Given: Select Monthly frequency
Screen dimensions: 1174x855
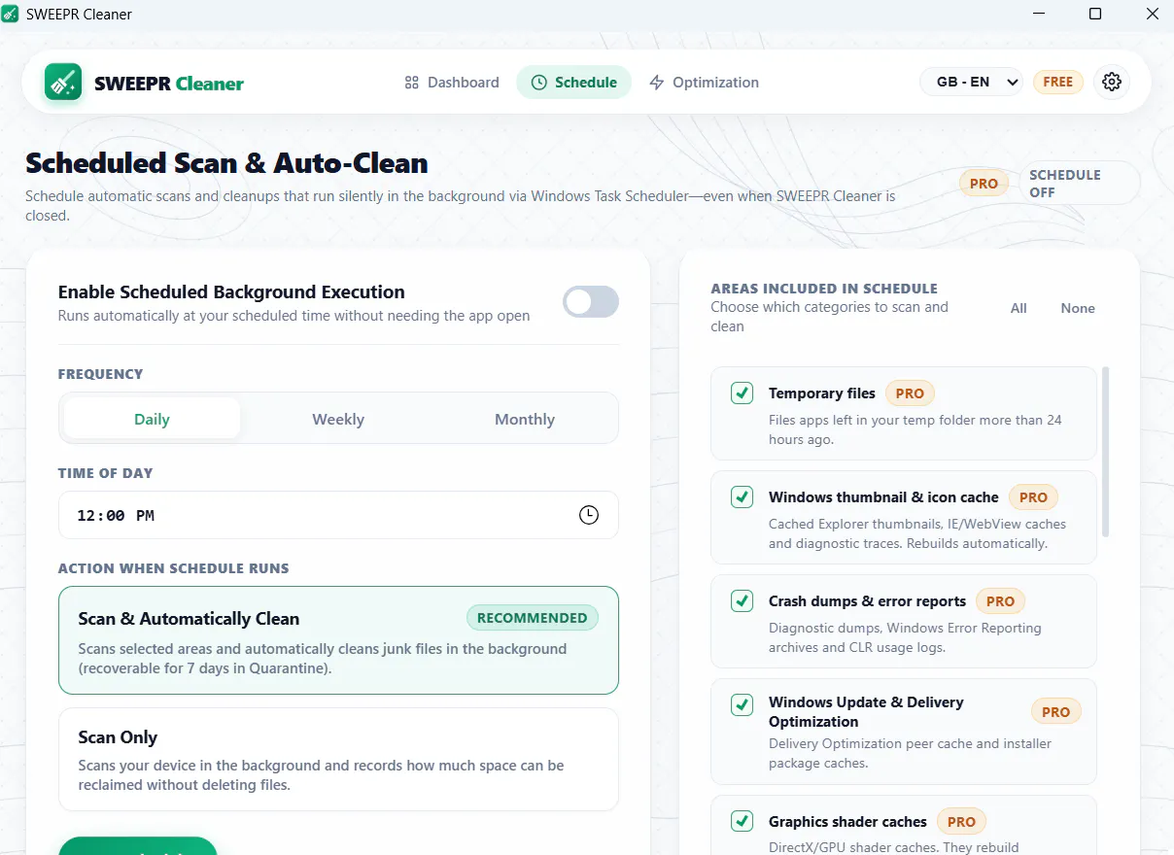Looking at the screenshot, I should point(525,419).
